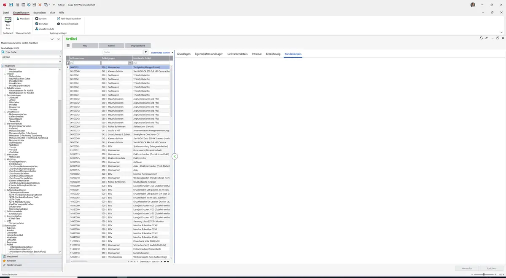Image resolution: width=506 pixels, height=278 pixels.
Task: Collapse navigation panel with down chevron
Action: tap(52, 39)
